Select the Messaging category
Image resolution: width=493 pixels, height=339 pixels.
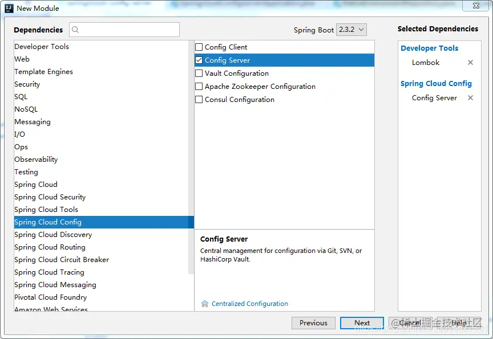click(x=101, y=122)
